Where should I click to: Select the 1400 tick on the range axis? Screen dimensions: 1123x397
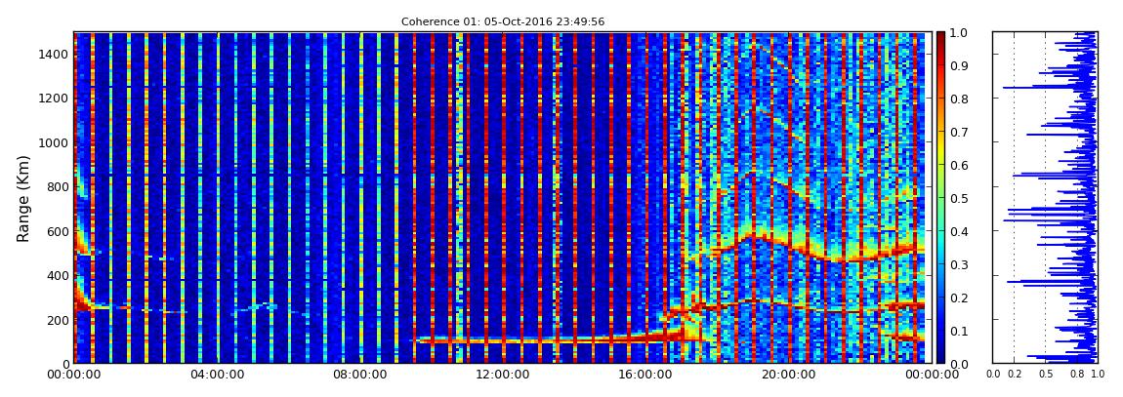[x=55, y=55]
